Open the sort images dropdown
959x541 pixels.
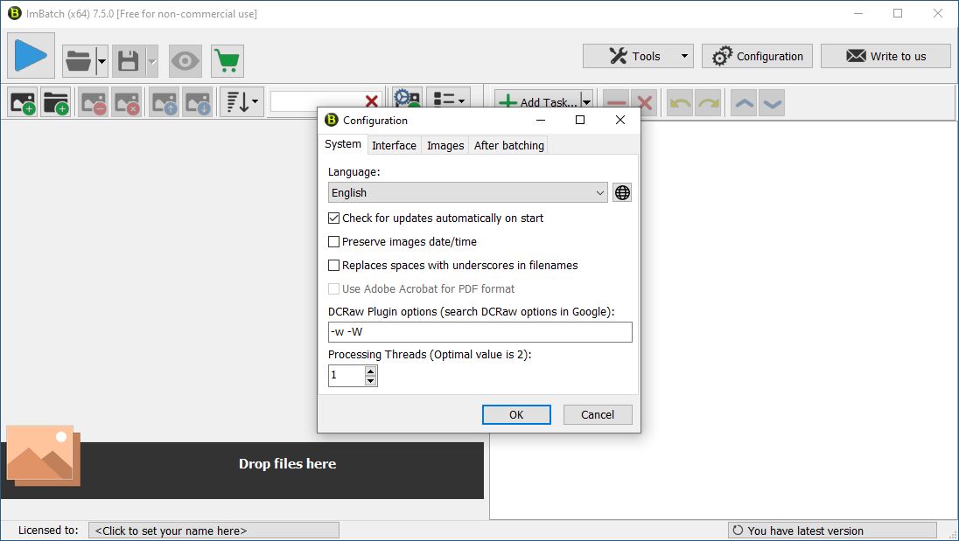click(x=241, y=102)
